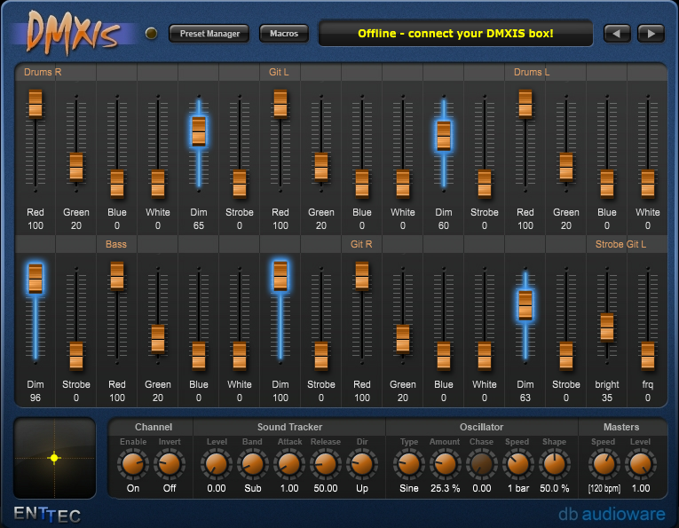Click the frq fader handle
The width and height of the screenshot is (679, 528).
[648, 356]
